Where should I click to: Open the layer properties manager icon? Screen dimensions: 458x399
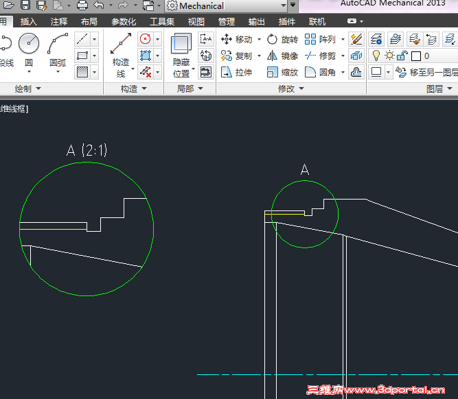tap(376, 39)
